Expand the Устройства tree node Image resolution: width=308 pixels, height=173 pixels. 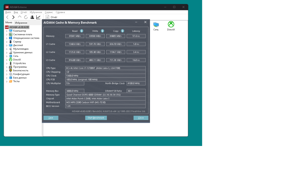tap(7, 64)
